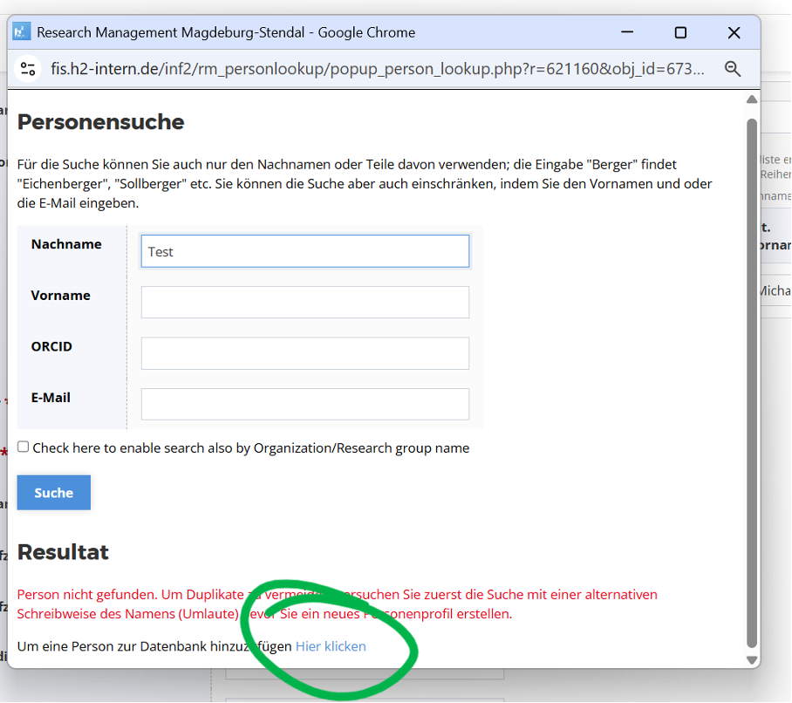Image resolution: width=792 pixels, height=703 pixels.
Task: Click into the Vorname input field
Action: [x=304, y=303]
